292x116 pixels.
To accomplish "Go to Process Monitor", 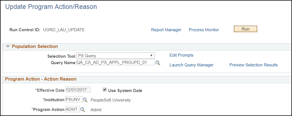I will (204, 30).
